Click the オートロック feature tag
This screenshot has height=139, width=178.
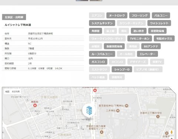(x=117, y=16)
